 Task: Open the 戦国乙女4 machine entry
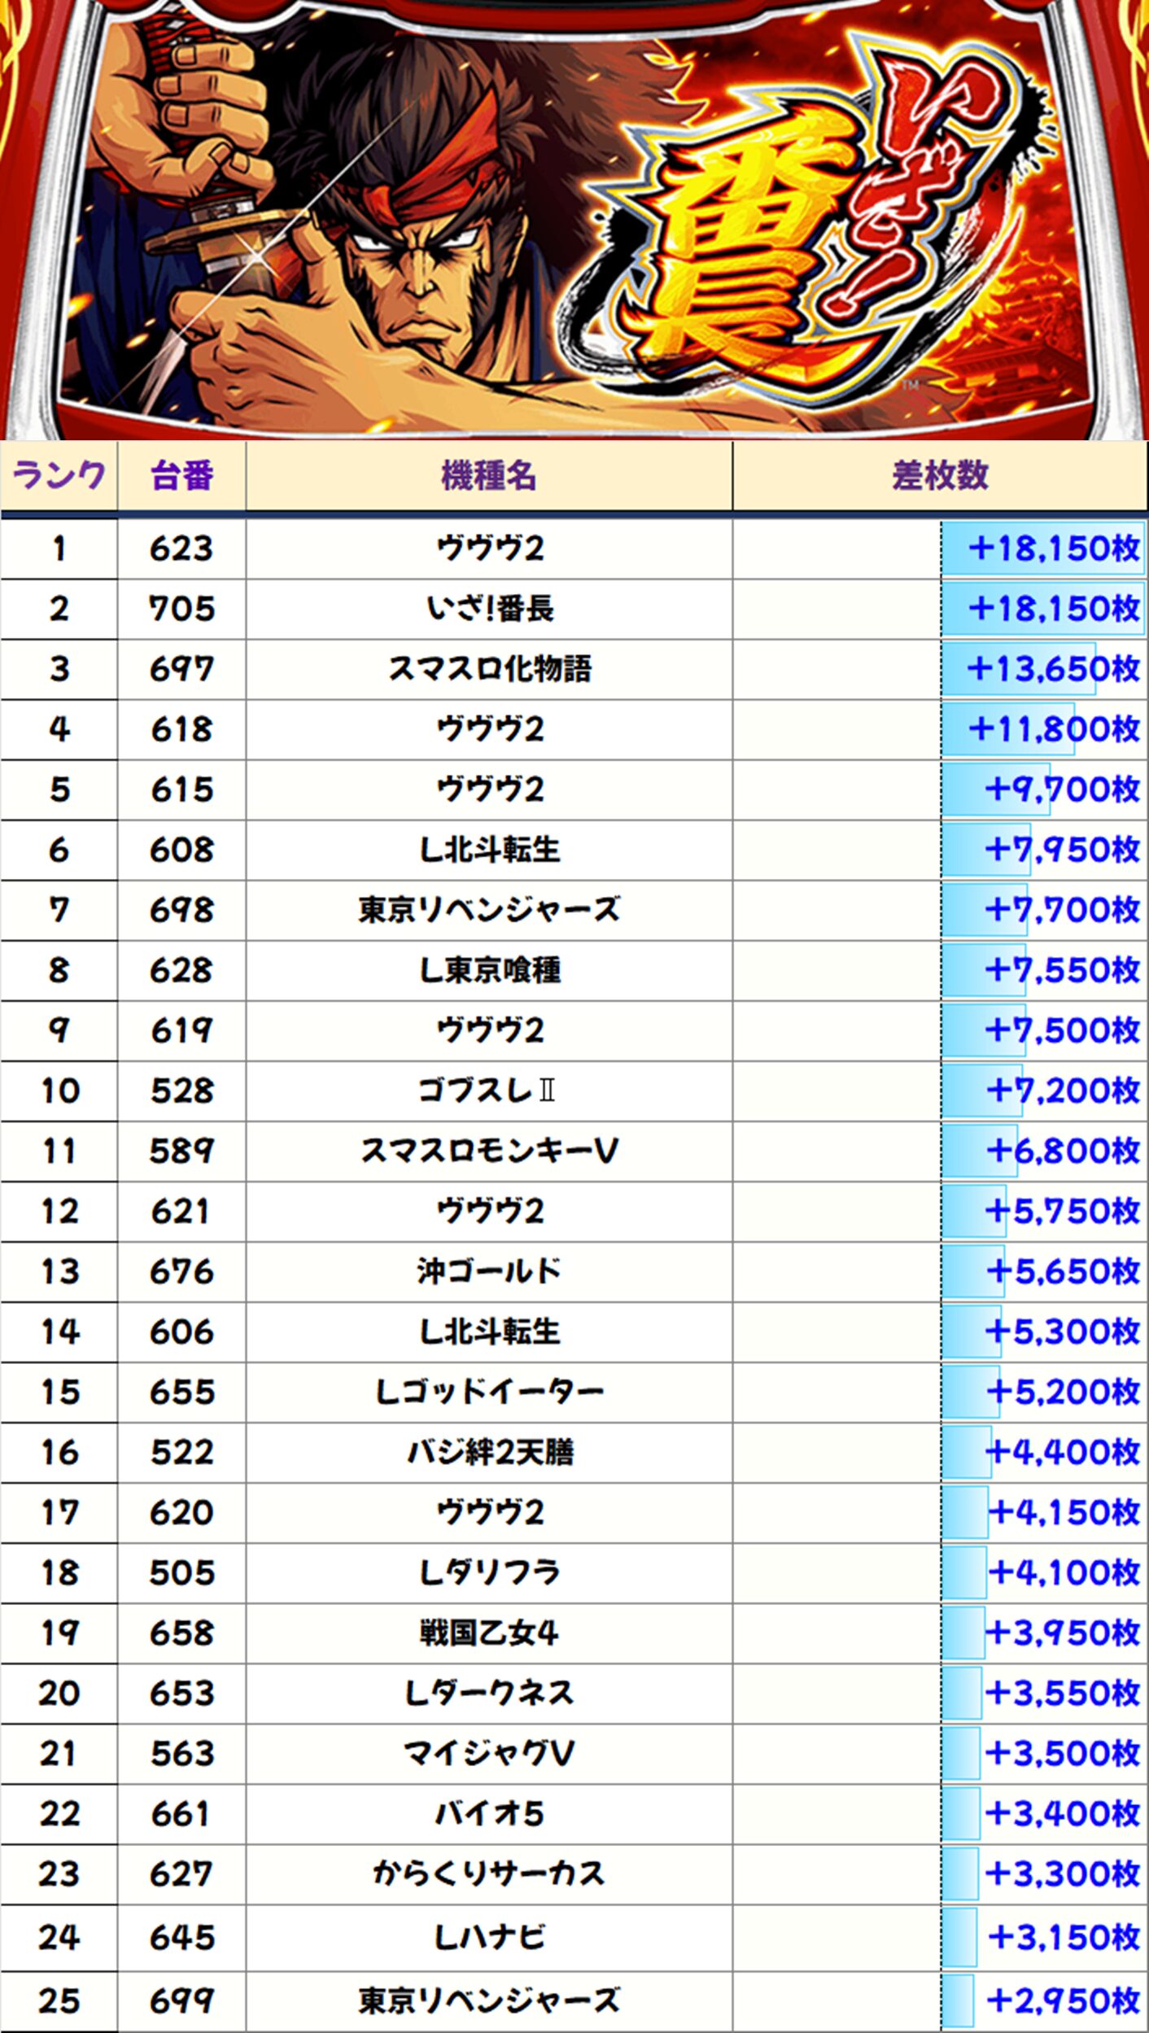click(490, 1633)
